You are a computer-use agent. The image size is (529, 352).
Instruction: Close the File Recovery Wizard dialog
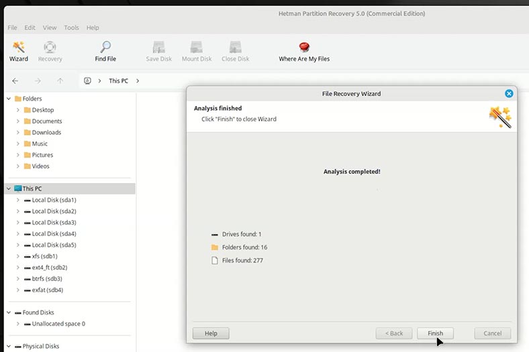click(509, 94)
